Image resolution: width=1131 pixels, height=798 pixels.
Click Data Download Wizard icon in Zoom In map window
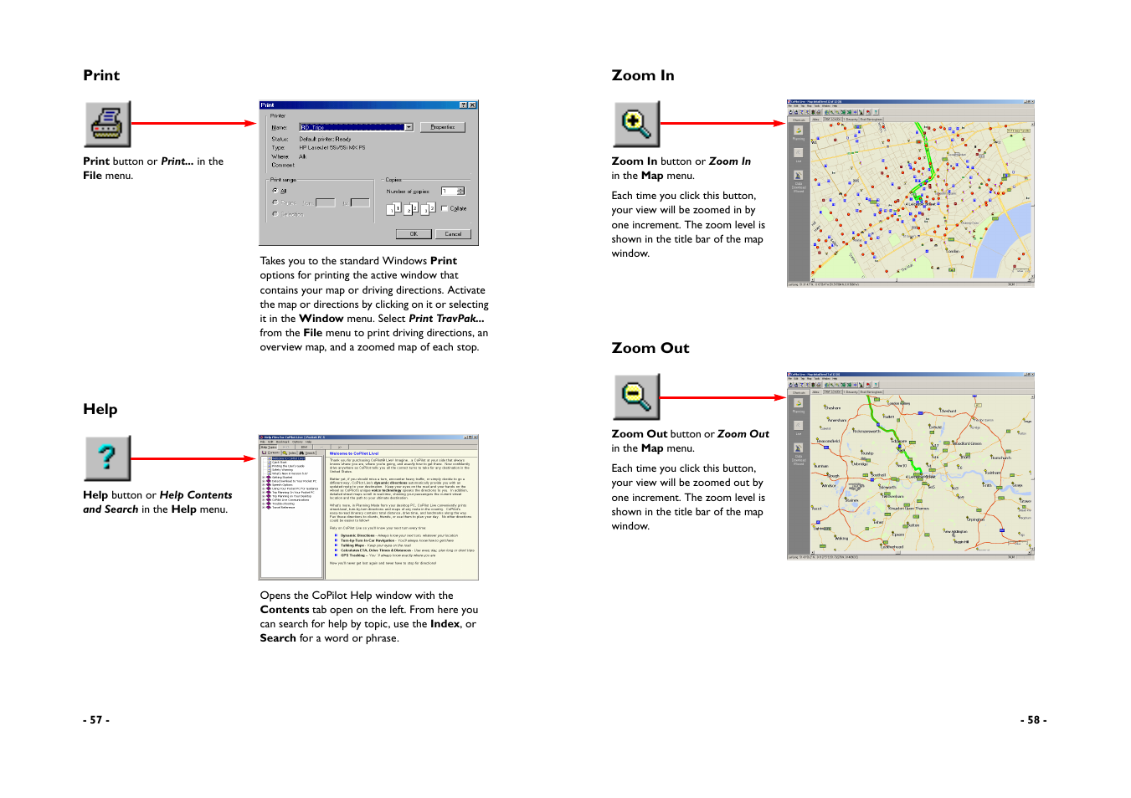799,175
